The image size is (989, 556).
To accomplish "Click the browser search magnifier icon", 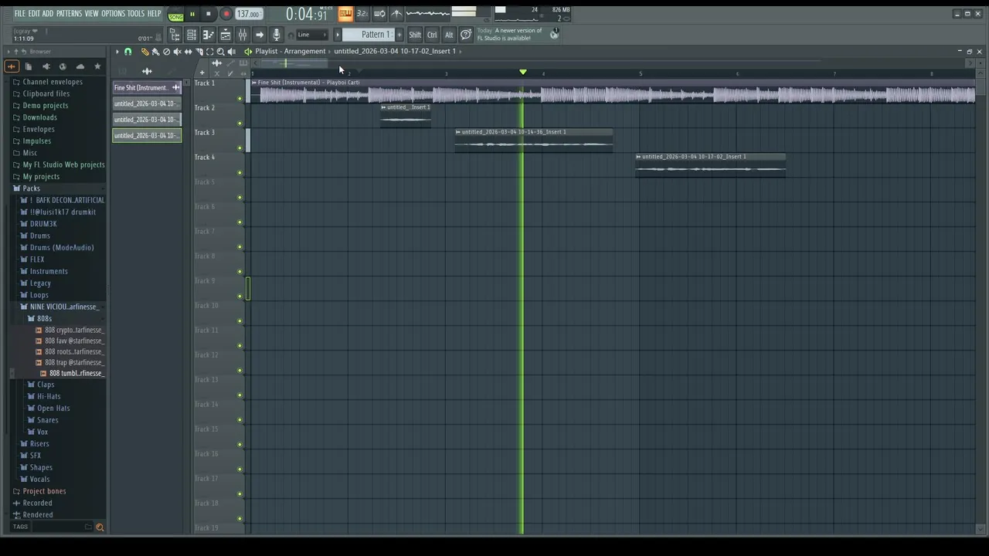I will 100,527.
